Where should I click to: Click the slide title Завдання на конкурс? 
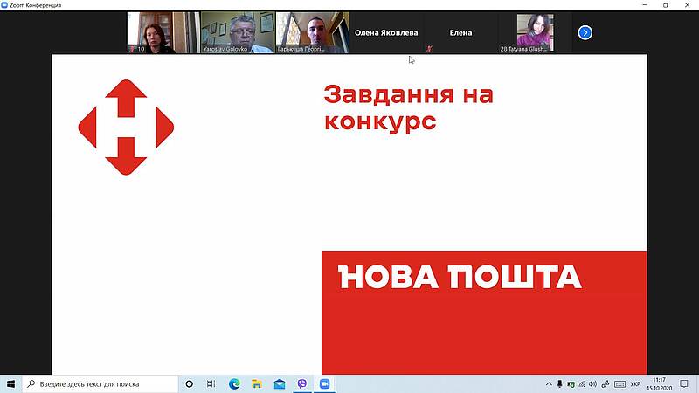click(x=408, y=107)
